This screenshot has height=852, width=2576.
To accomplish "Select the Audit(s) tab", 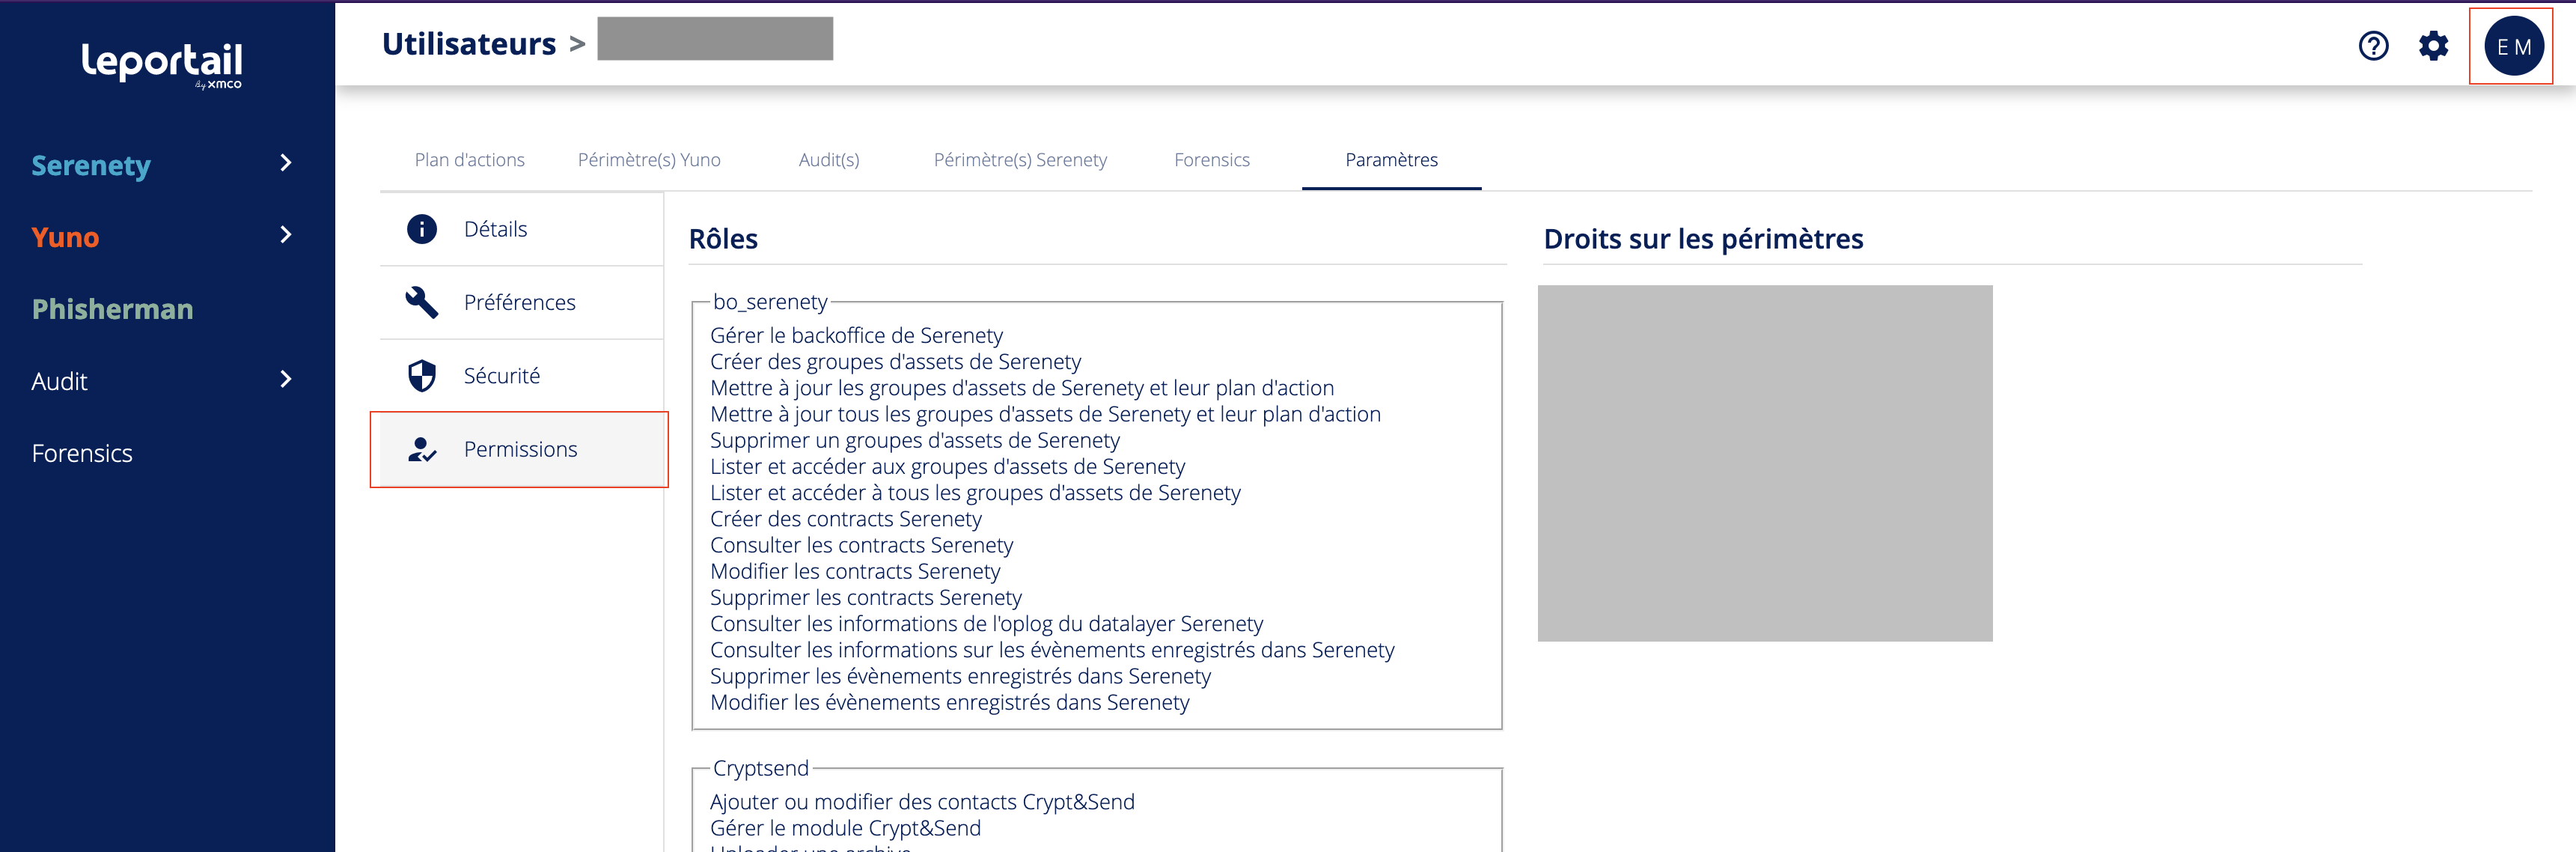I will click(x=828, y=160).
